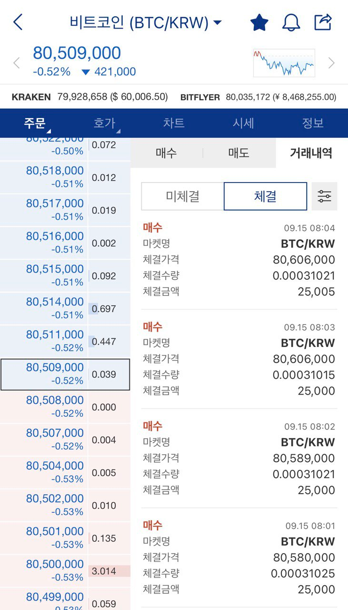Switch to the 매수 order tab
The image size is (348, 610).
pyautogui.click(x=166, y=153)
